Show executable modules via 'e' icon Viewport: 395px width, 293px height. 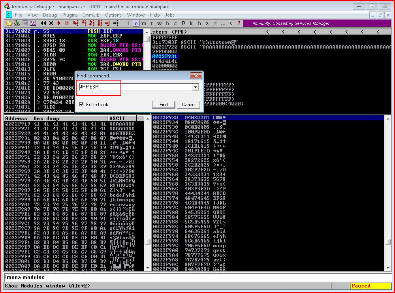click(136, 23)
